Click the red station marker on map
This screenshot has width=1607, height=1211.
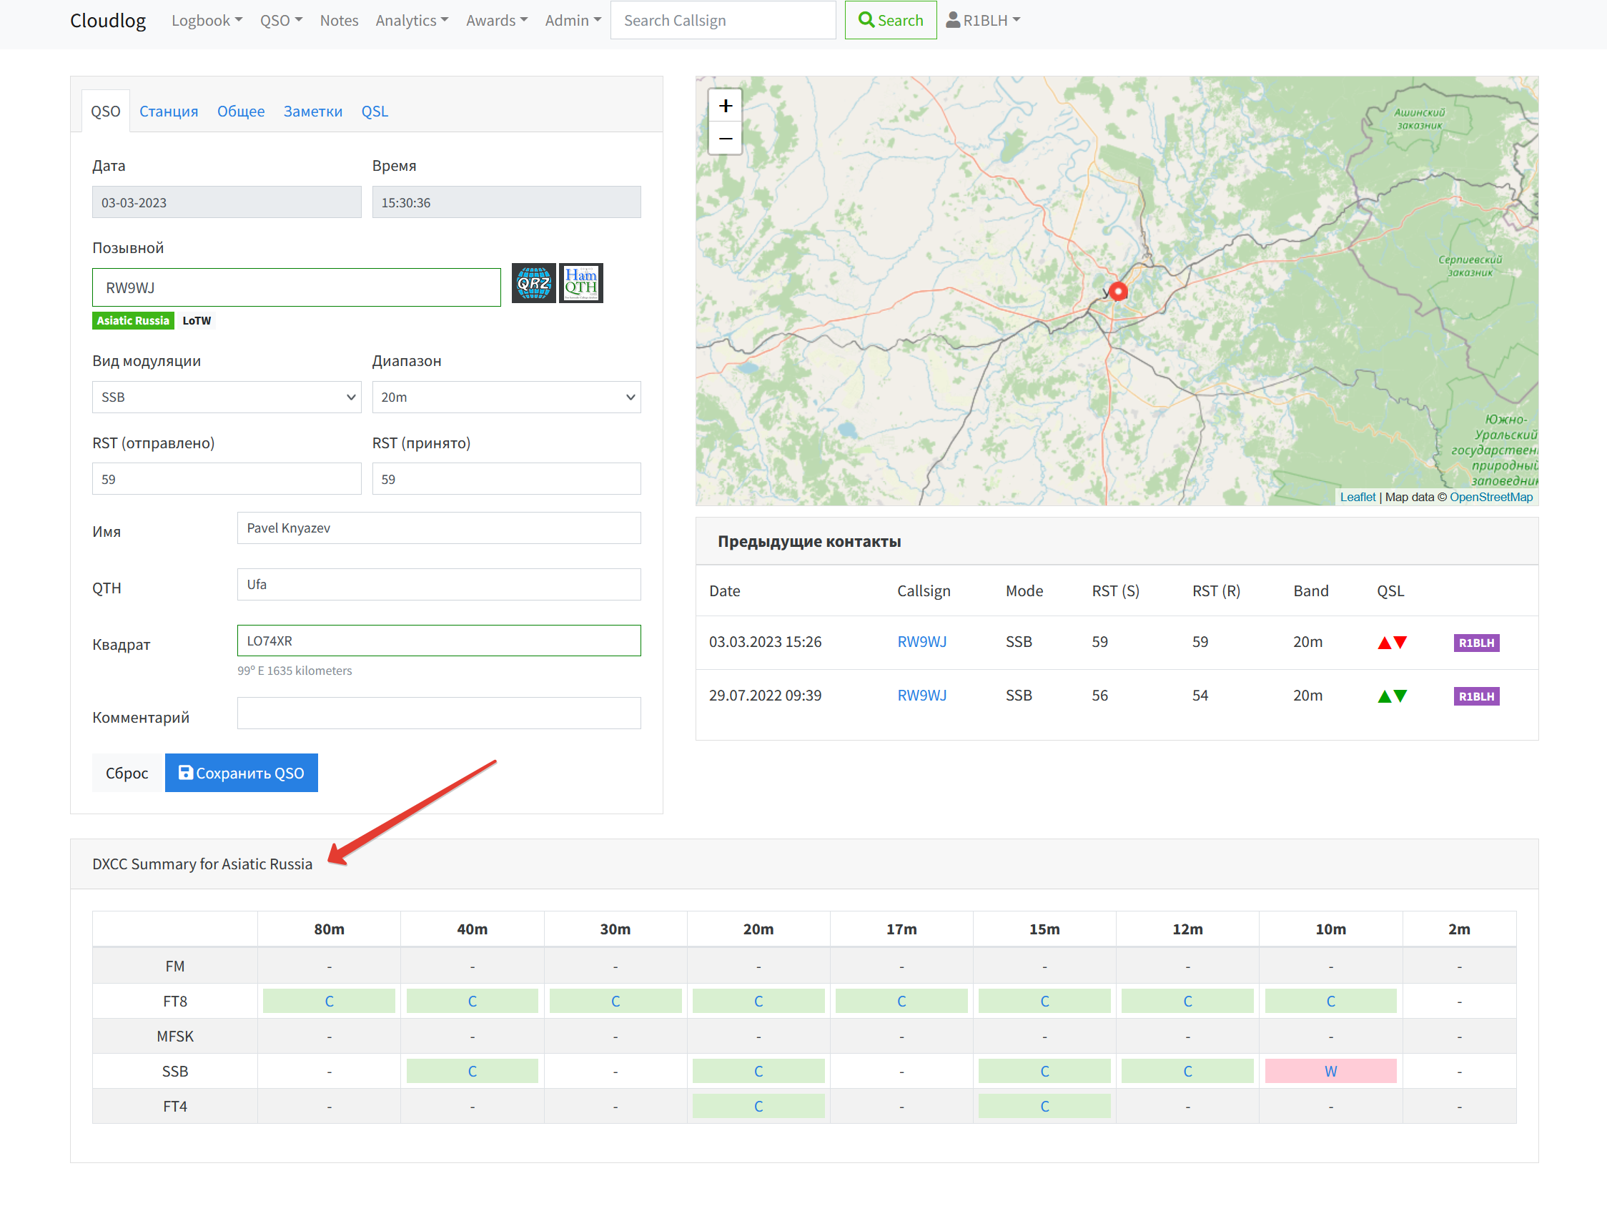tap(1118, 291)
